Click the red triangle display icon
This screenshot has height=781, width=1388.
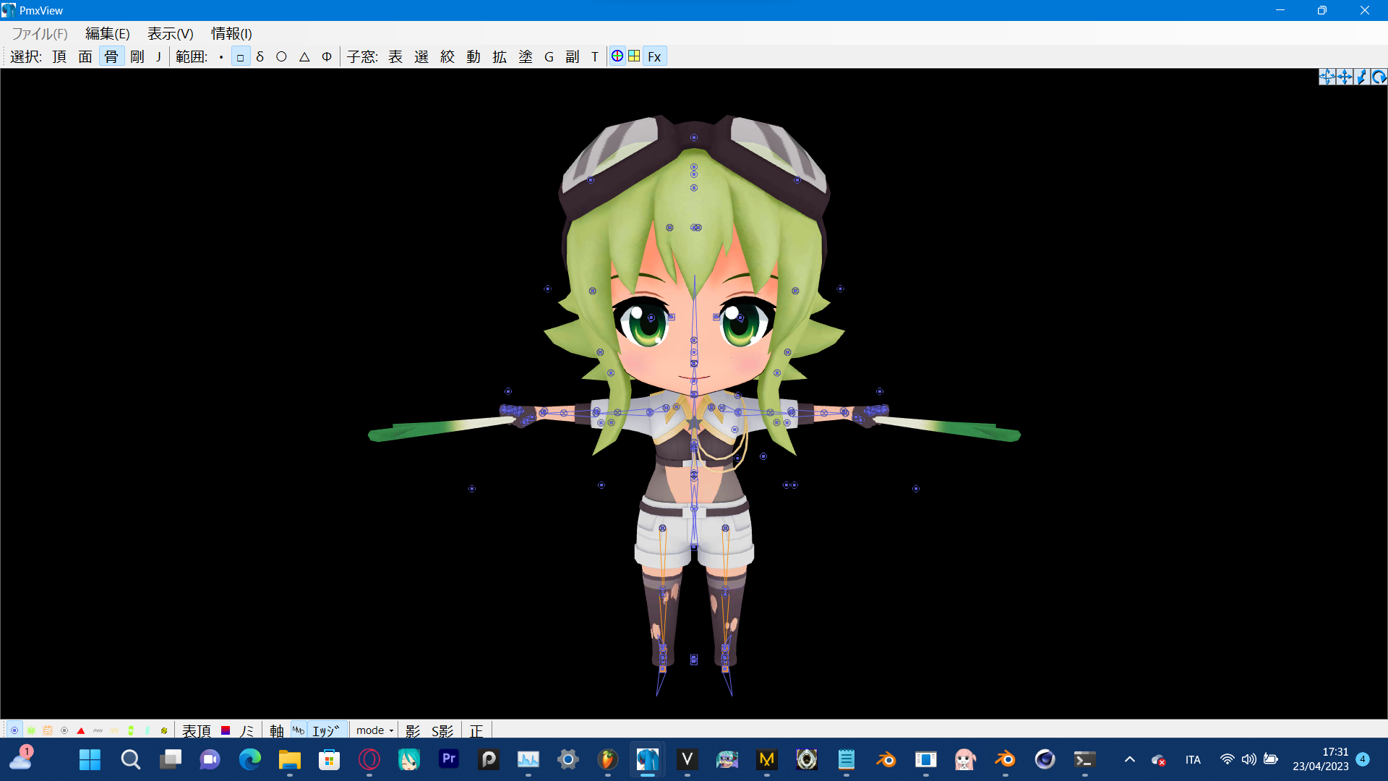tap(81, 730)
